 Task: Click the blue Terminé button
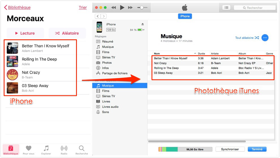[x=257, y=149]
